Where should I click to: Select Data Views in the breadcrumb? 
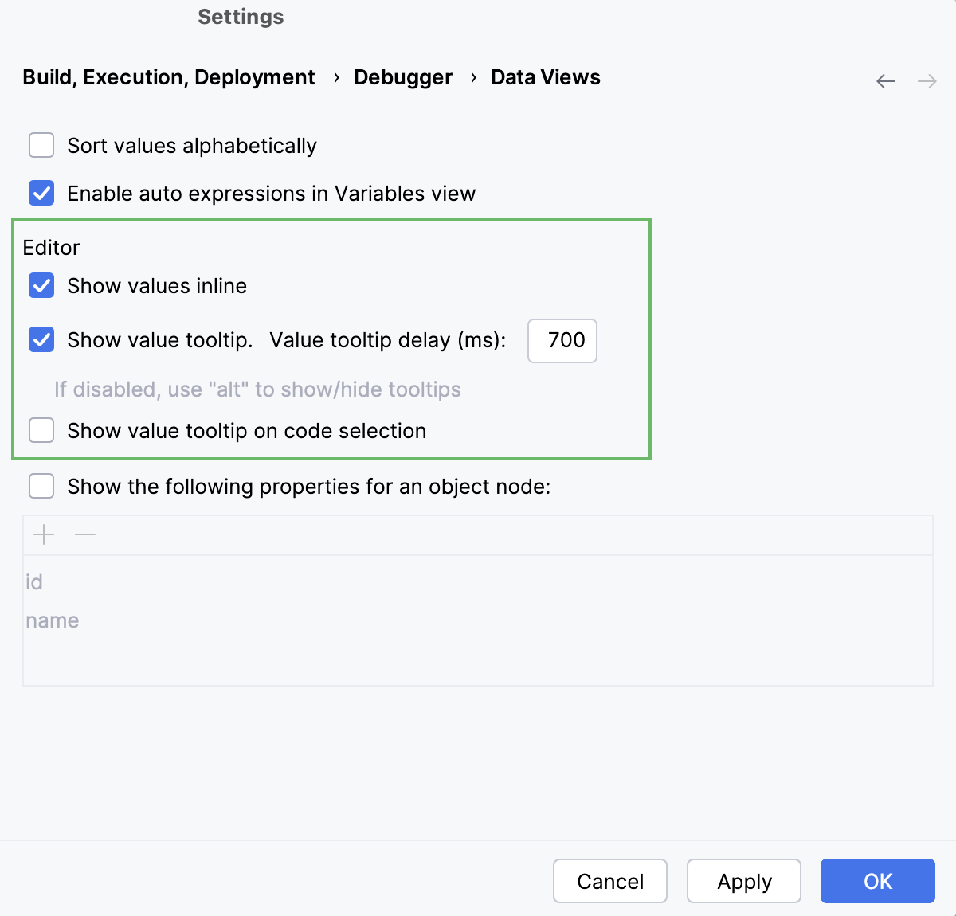[x=545, y=77]
